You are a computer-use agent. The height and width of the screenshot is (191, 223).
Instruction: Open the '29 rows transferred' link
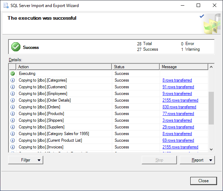(x=178, y=127)
